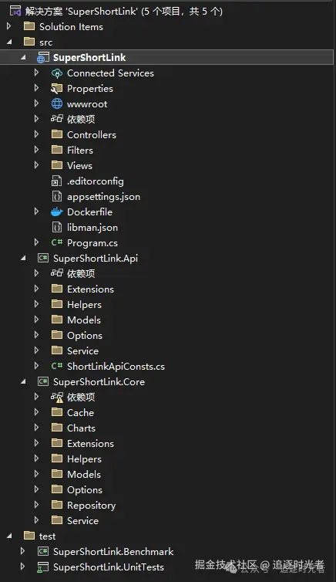This screenshot has height=582, width=336.
Task: Click the Dockerfile whale icon
Action: click(57, 212)
